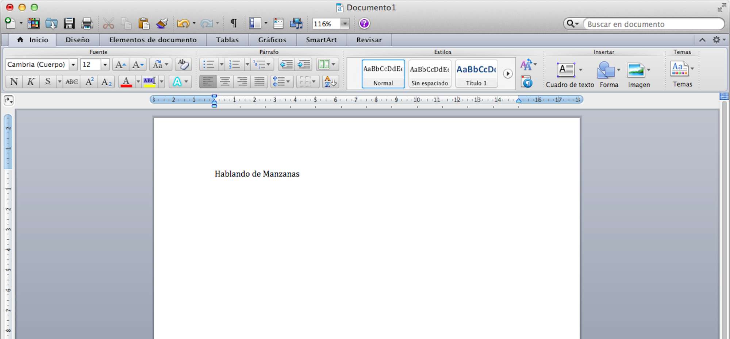Open SmartArt tab

tap(321, 40)
